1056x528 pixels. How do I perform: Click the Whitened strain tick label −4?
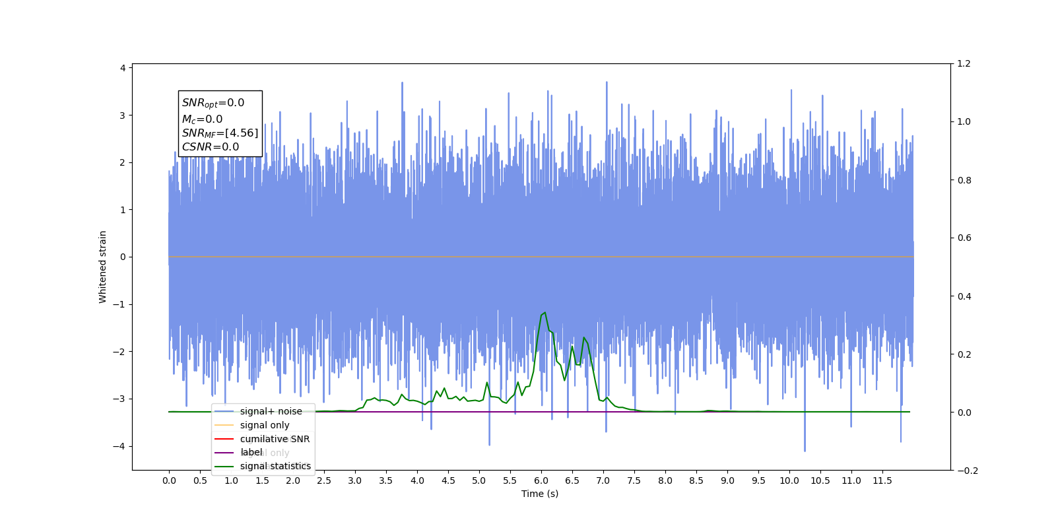tap(119, 446)
